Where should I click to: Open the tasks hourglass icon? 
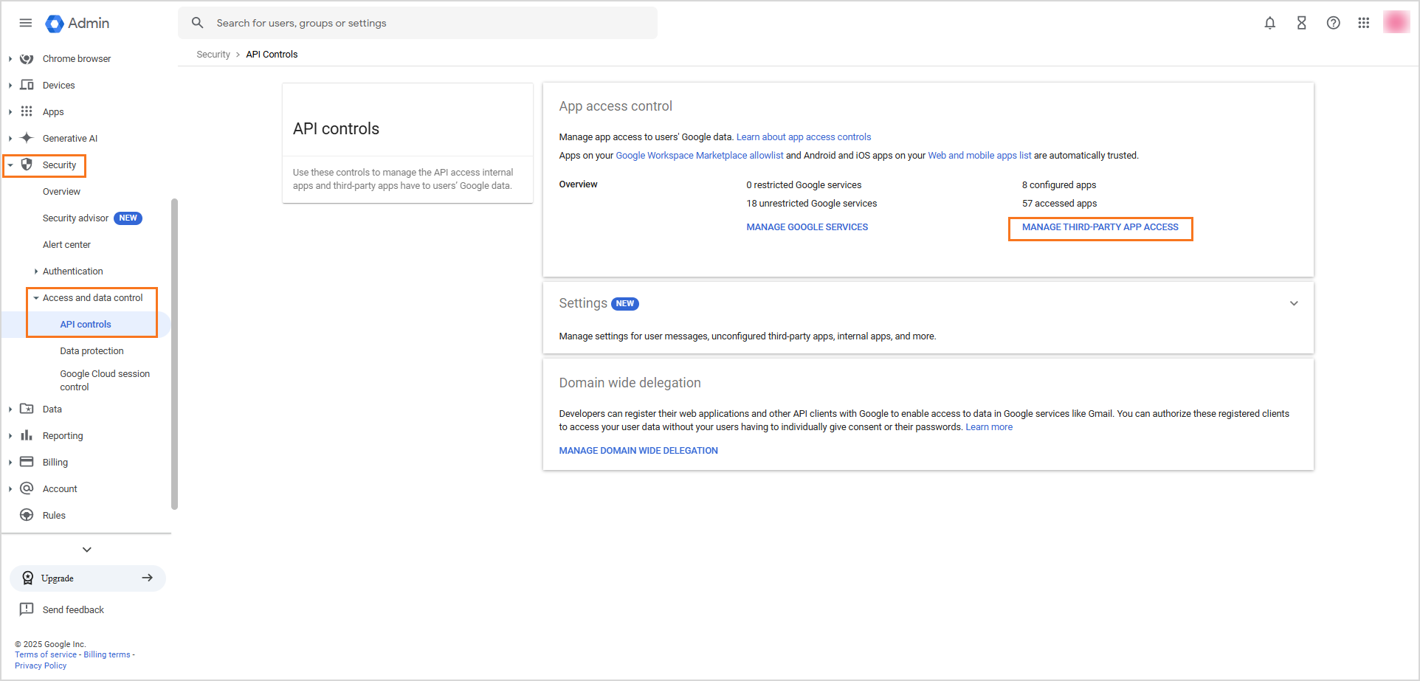coord(1302,23)
